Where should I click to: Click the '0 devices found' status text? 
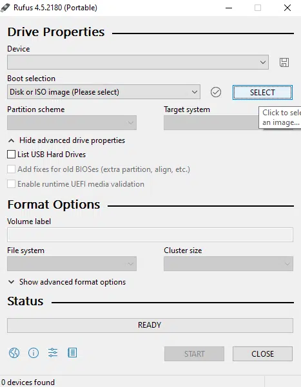pyautogui.click(x=28, y=382)
